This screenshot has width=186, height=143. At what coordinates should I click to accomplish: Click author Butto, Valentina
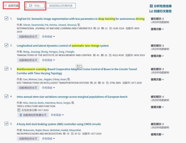pyautogui.click(x=47, y=103)
